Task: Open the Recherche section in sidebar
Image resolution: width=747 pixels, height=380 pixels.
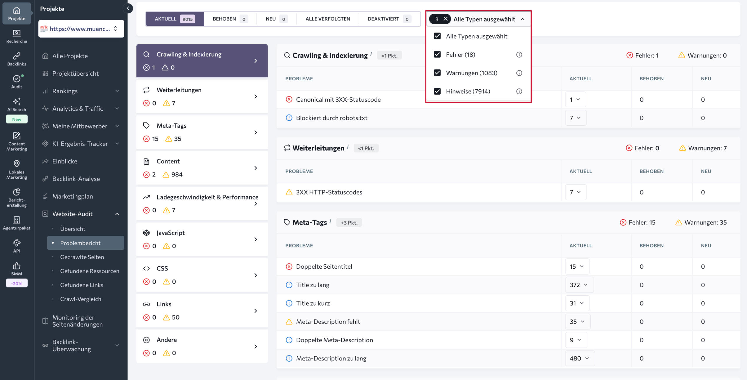Action: pyautogui.click(x=16, y=36)
